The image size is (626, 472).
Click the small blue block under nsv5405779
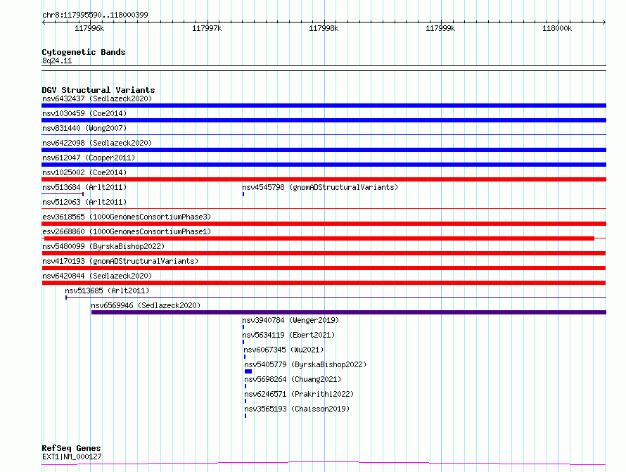click(248, 371)
